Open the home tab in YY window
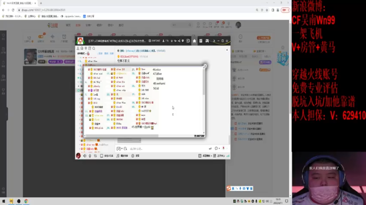The image size is (366, 205). click(194, 41)
